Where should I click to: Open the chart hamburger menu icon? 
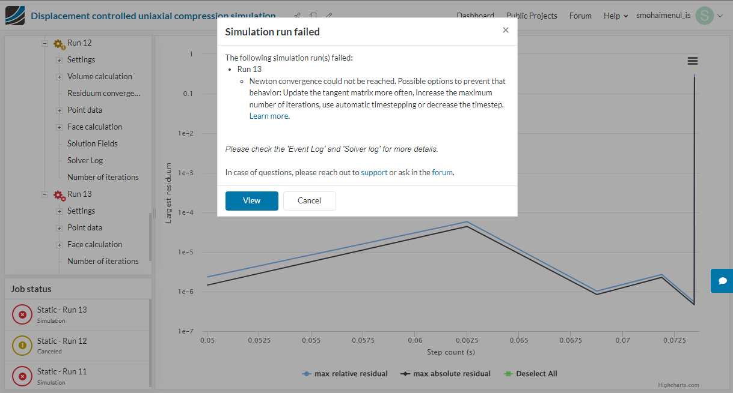click(x=693, y=61)
